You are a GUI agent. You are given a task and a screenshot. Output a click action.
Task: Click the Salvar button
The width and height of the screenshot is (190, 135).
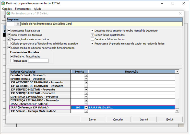[92, 119]
